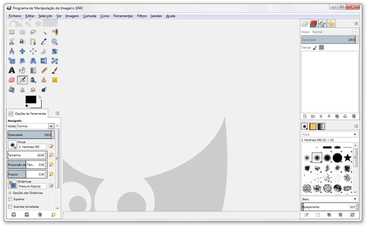Click refresh brushes button
Screen dimensions: 367x227
[352, 214]
